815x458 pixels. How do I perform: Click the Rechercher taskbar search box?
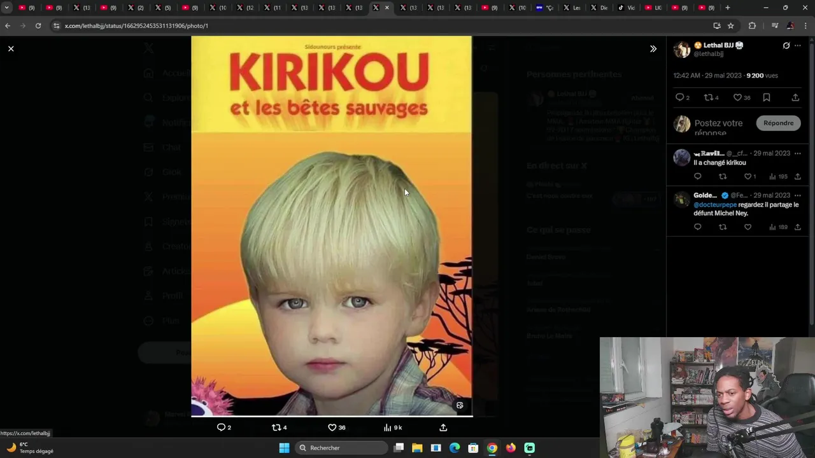click(343, 448)
